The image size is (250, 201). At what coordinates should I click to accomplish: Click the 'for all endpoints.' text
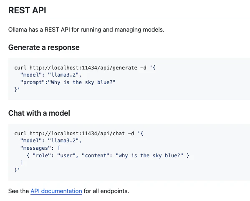pos(106,191)
